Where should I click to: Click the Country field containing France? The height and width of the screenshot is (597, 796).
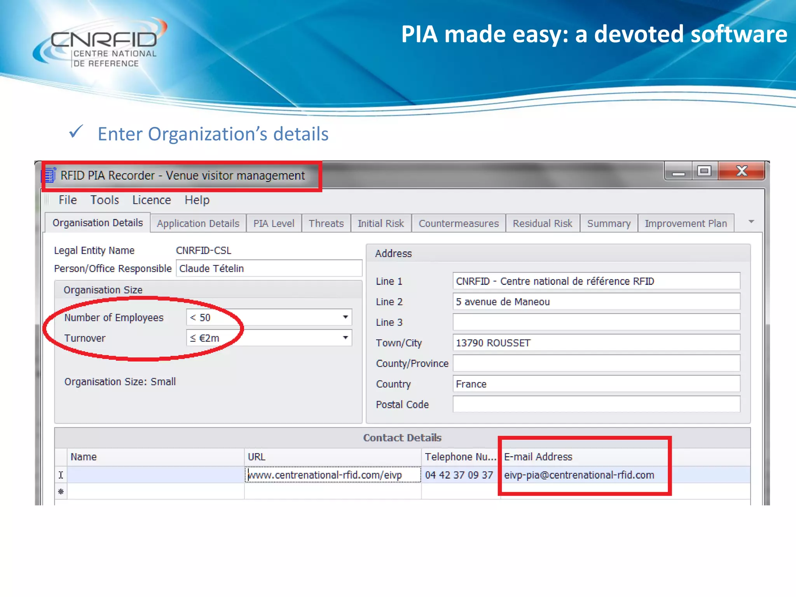click(596, 384)
